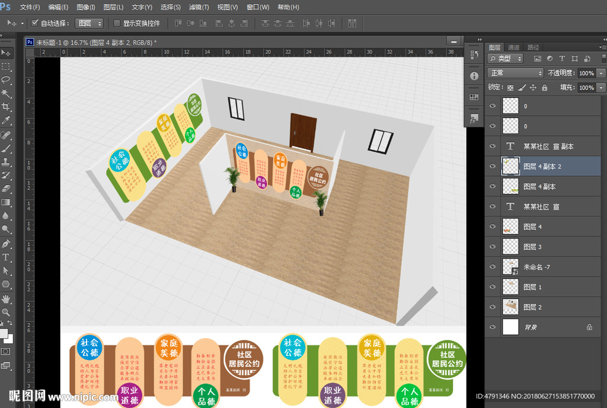The width and height of the screenshot is (607, 408).
Task: Open the 编辑(E) menu
Action: coord(58,7)
